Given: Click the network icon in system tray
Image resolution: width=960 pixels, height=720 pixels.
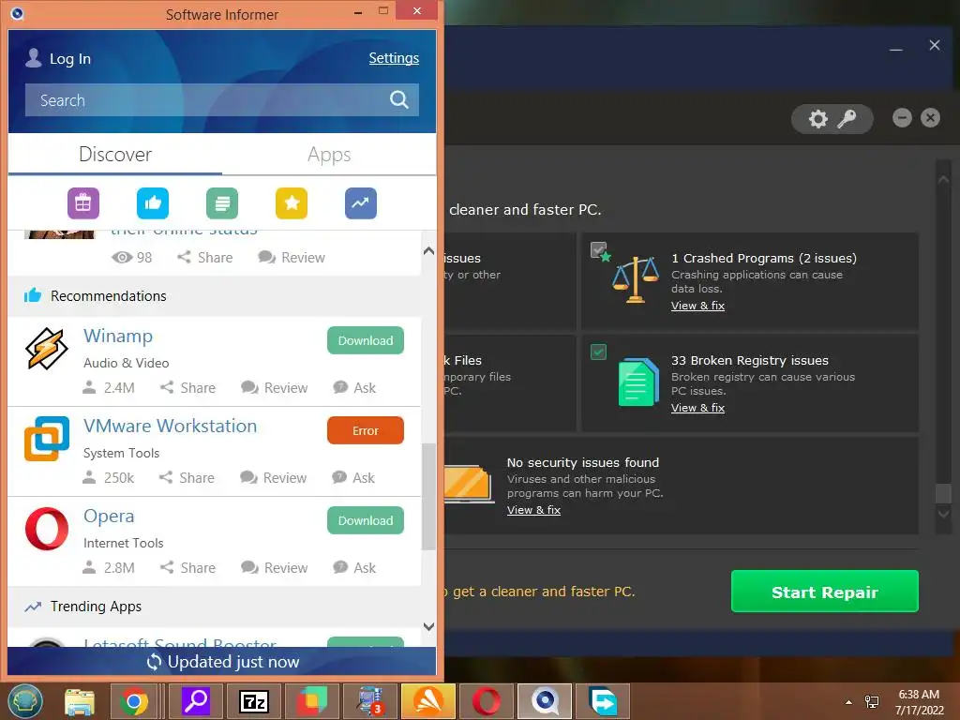Looking at the screenshot, I should (872, 701).
